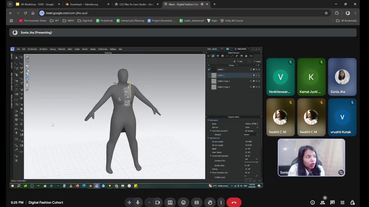
Task: Open the Materials menu
Action: 62,49
